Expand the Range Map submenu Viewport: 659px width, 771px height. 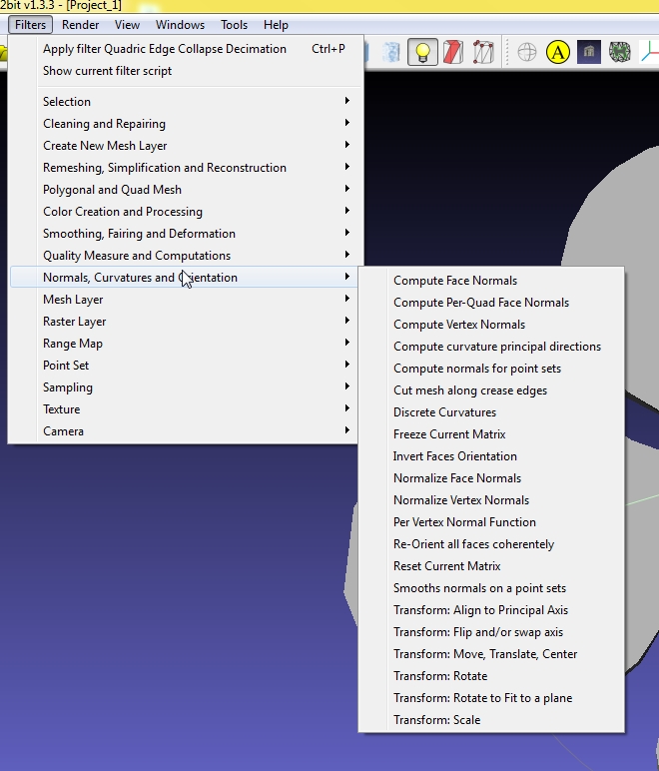tap(187, 344)
